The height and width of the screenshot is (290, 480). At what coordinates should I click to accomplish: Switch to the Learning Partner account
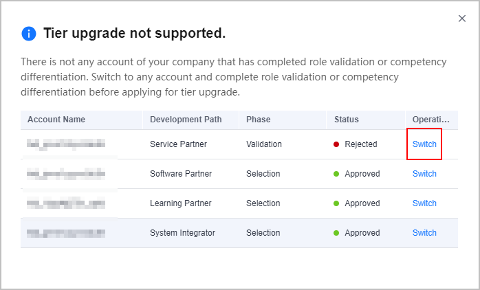click(x=424, y=203)
